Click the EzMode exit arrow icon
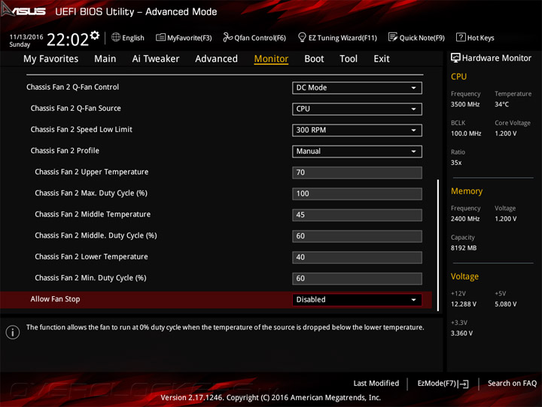 [463, 384]
